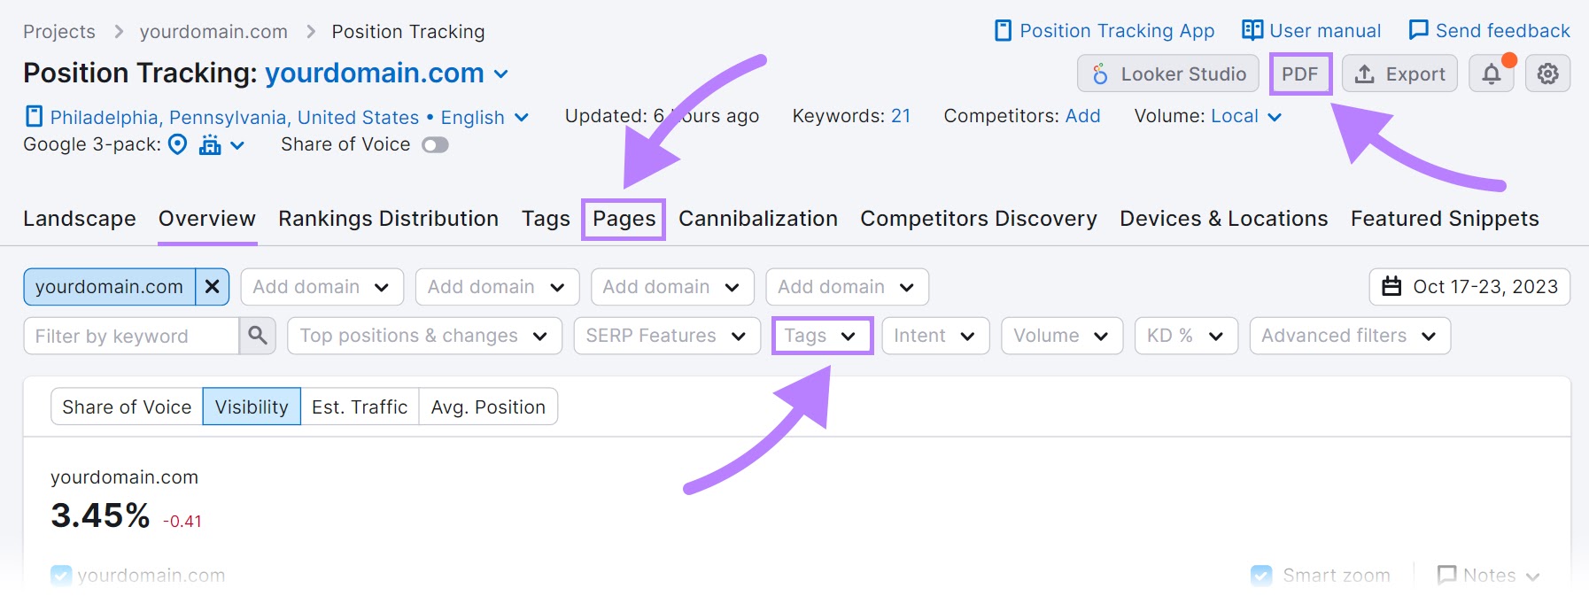Select the Visibility metric
Viewport: 1589px width, 604px height.
(x=252, y=407)
